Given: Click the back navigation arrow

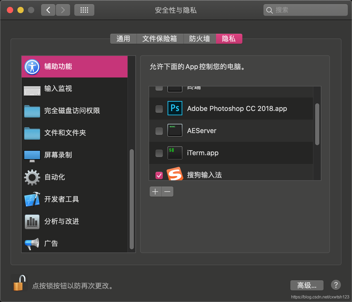Looking at the screenshot, I should [48, 10].
